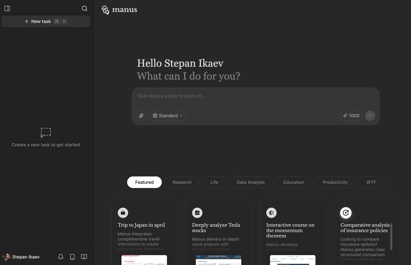The height and width of the screenshot is (265, 411).
Task: Click the momentum theorem course thumbnail
Action: pyautogui.click(x=293, y=260)
